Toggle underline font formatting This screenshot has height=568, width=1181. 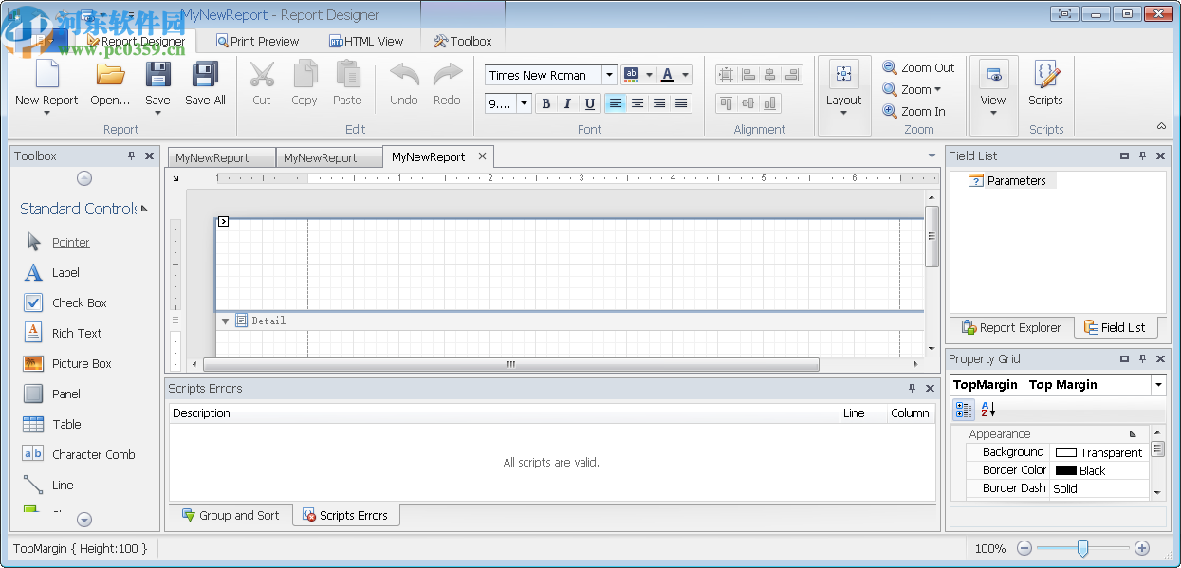tap(589, 104)
